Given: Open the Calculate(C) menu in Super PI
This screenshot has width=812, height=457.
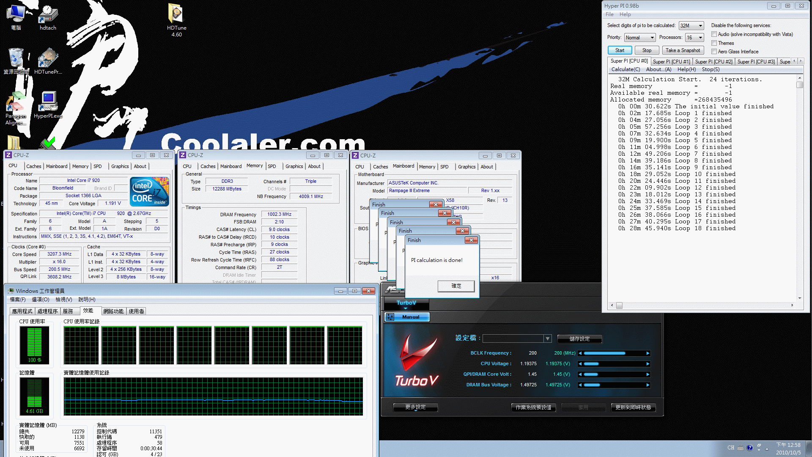Looking at the screenshot, I should pyautogui.click(x=625, y=69).
